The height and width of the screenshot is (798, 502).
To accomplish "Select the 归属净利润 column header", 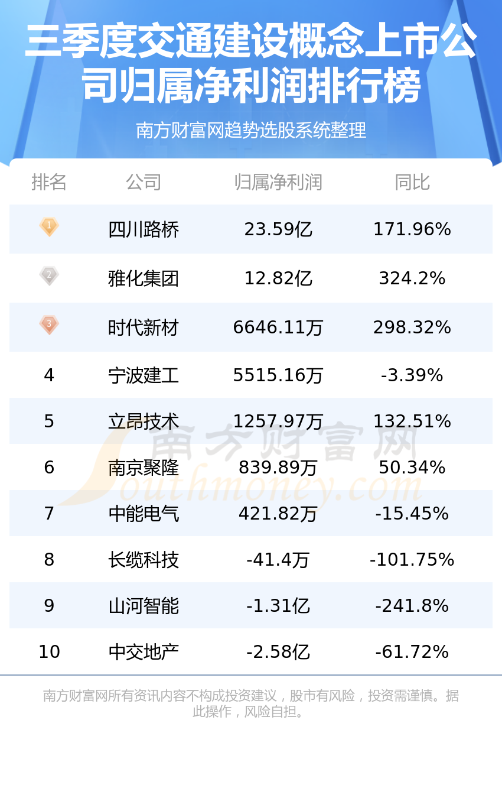I will (278, 182).
